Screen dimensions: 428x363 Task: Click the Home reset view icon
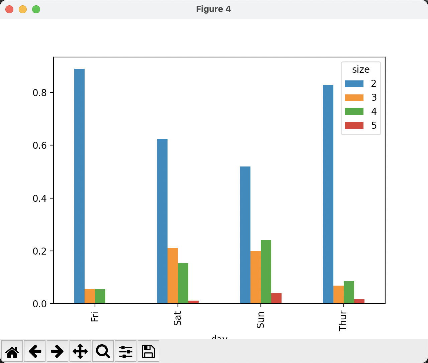click(12, 351)
